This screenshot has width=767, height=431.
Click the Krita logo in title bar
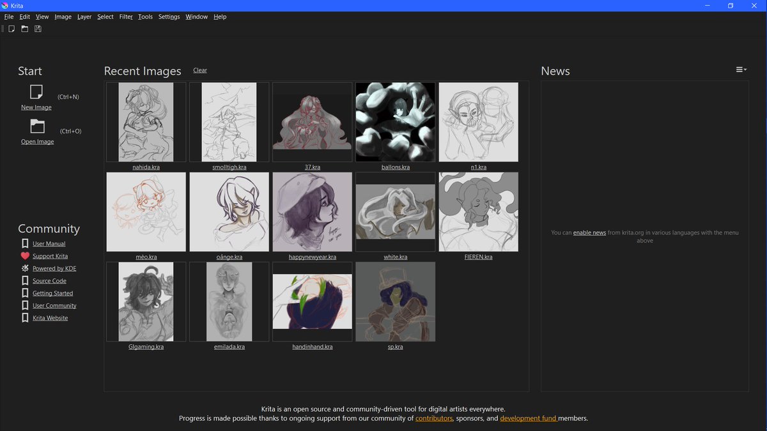point(5,5)
